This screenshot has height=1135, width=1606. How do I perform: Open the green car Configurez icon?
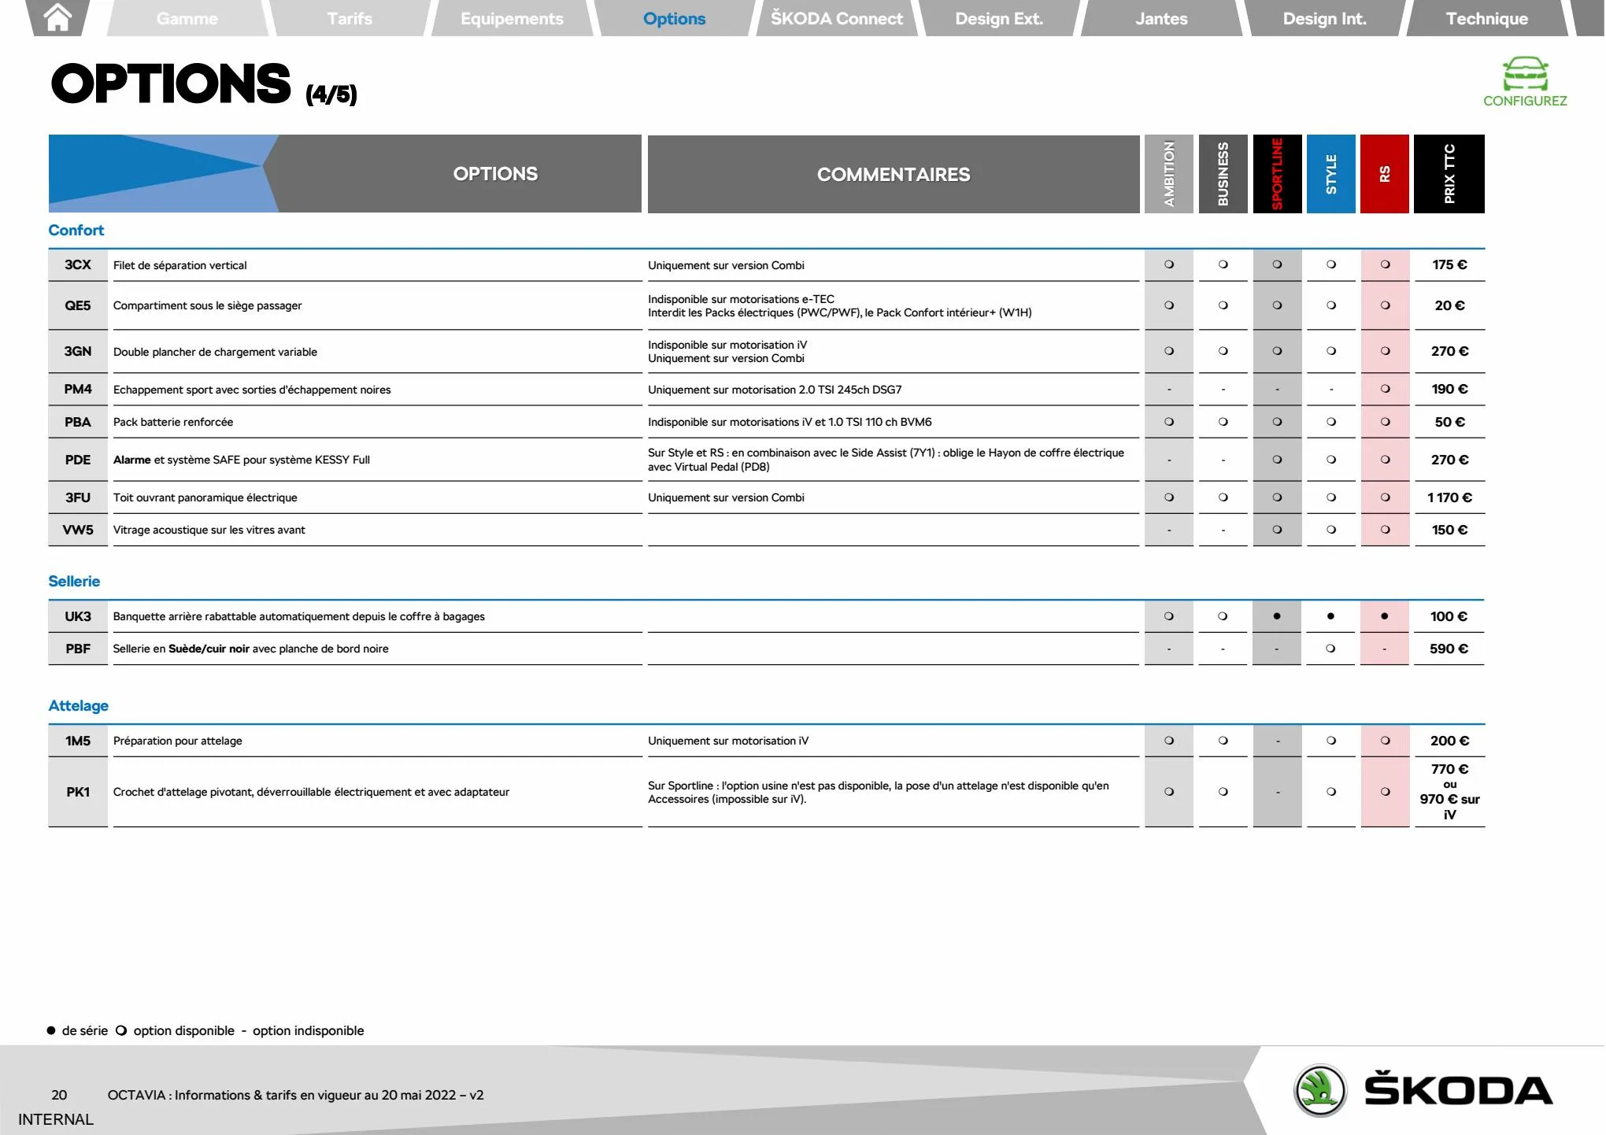[x=1525, y=74]
